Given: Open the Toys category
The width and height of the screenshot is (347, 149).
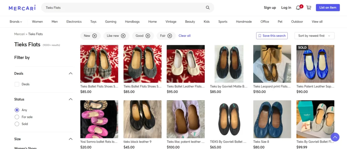Looking at the screenshot, I should click(94, 22).
